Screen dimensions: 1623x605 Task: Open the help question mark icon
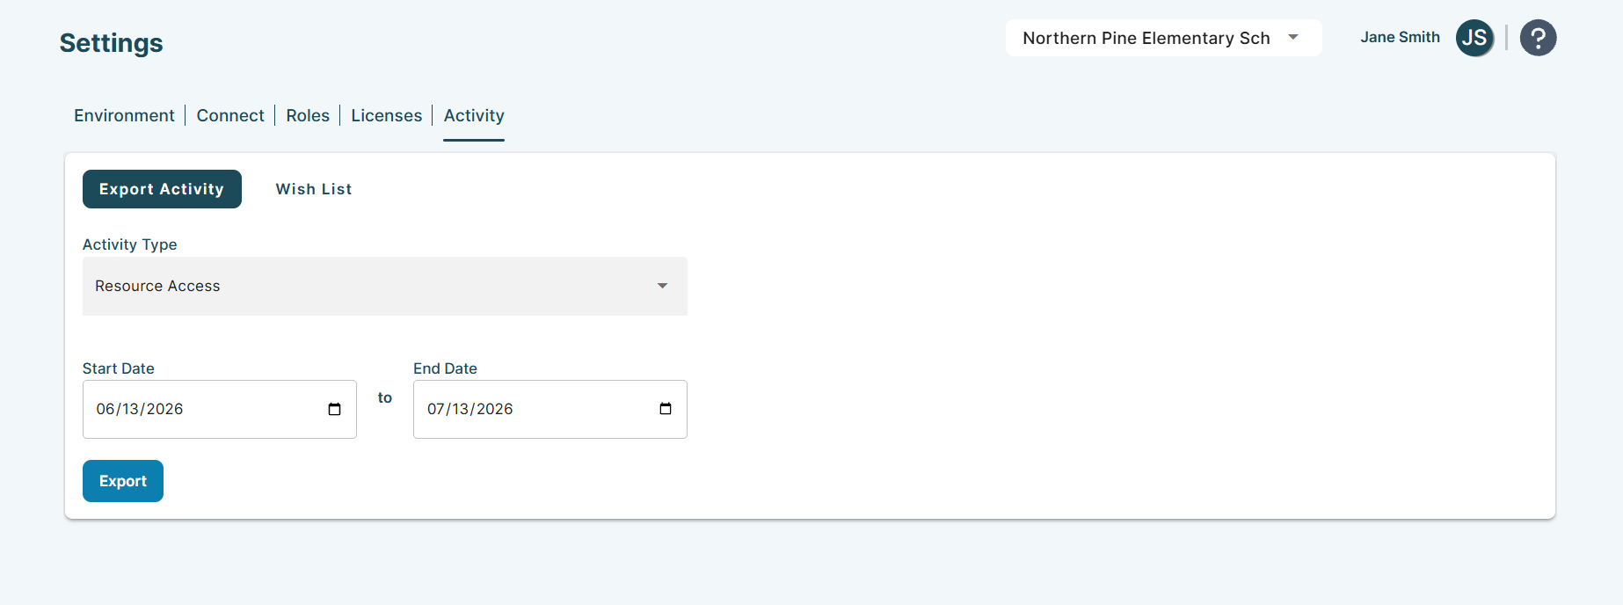click(1538, 38)
